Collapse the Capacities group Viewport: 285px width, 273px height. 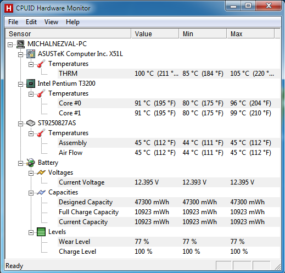click(31, 193)
